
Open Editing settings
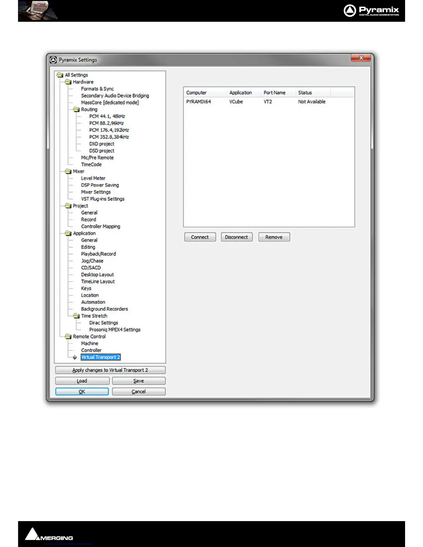tap(88, 247)
